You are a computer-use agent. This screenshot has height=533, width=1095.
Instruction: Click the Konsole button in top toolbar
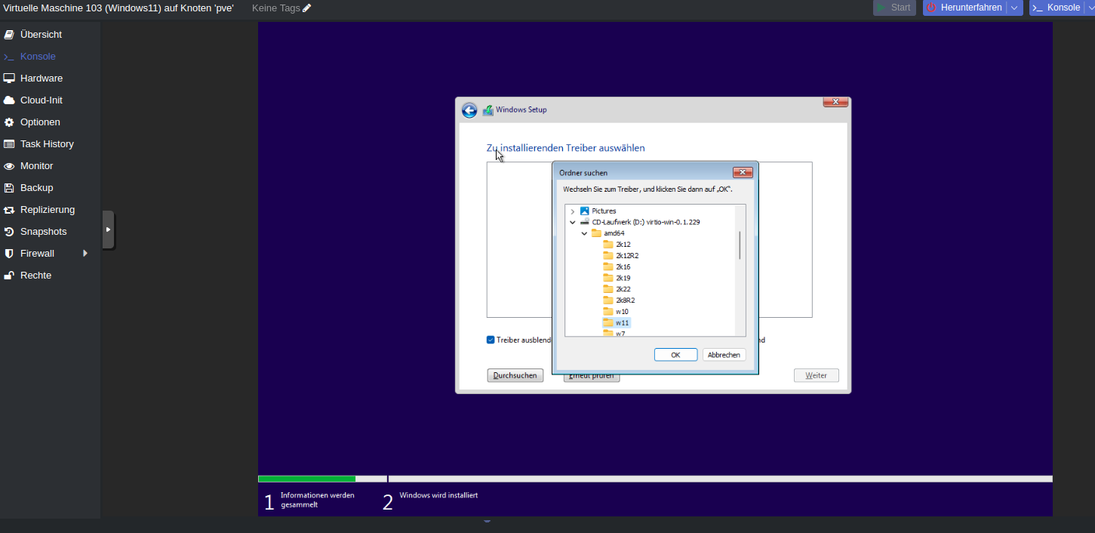coord(1056,8)
